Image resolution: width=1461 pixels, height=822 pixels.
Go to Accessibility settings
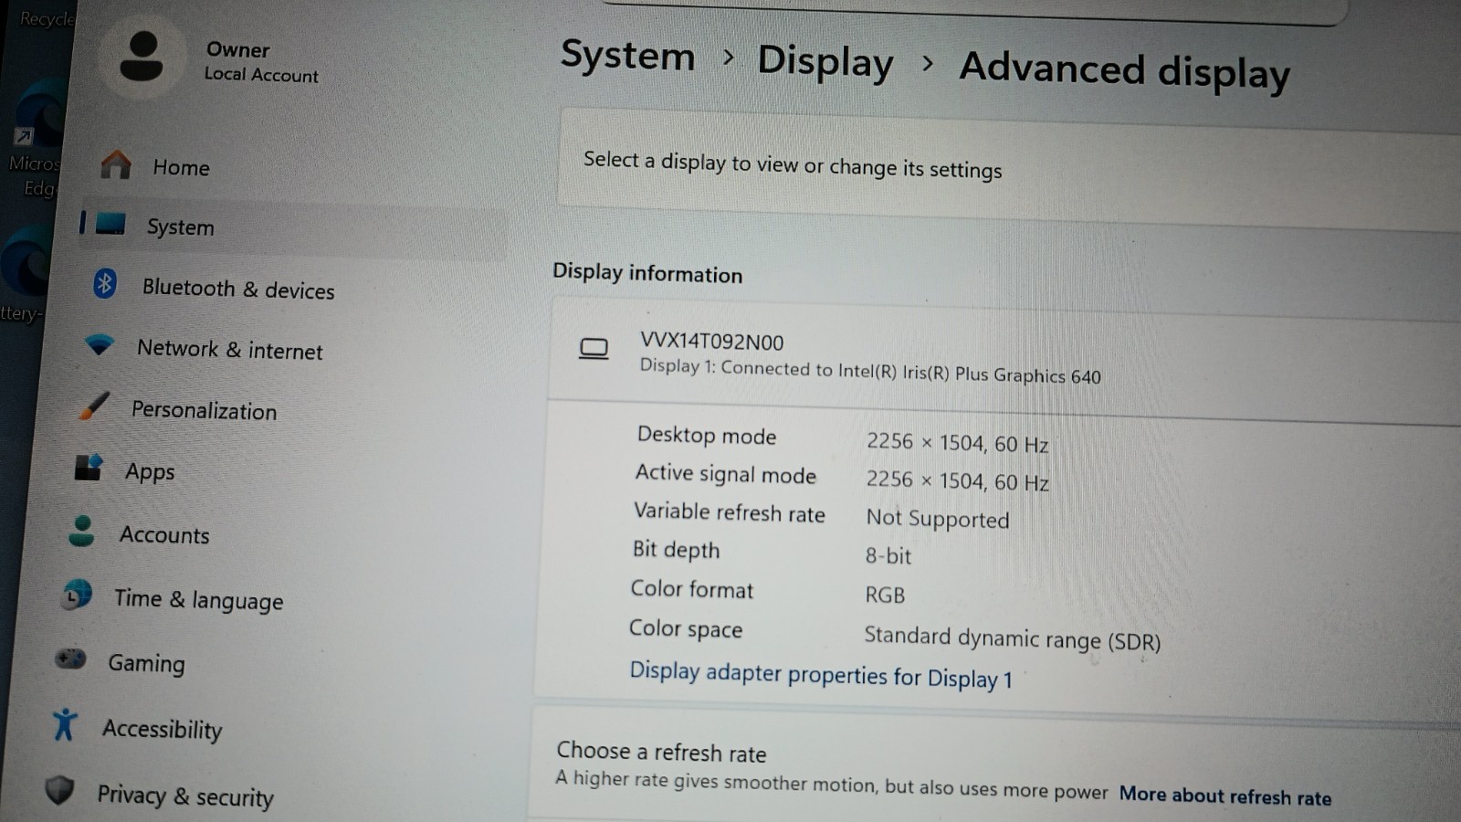162,729
